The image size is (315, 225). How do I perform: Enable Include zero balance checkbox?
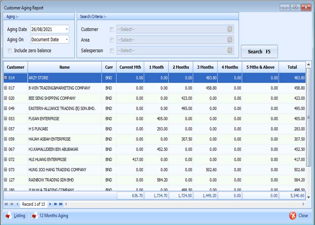pyautogui.click(x=10, y=51)
